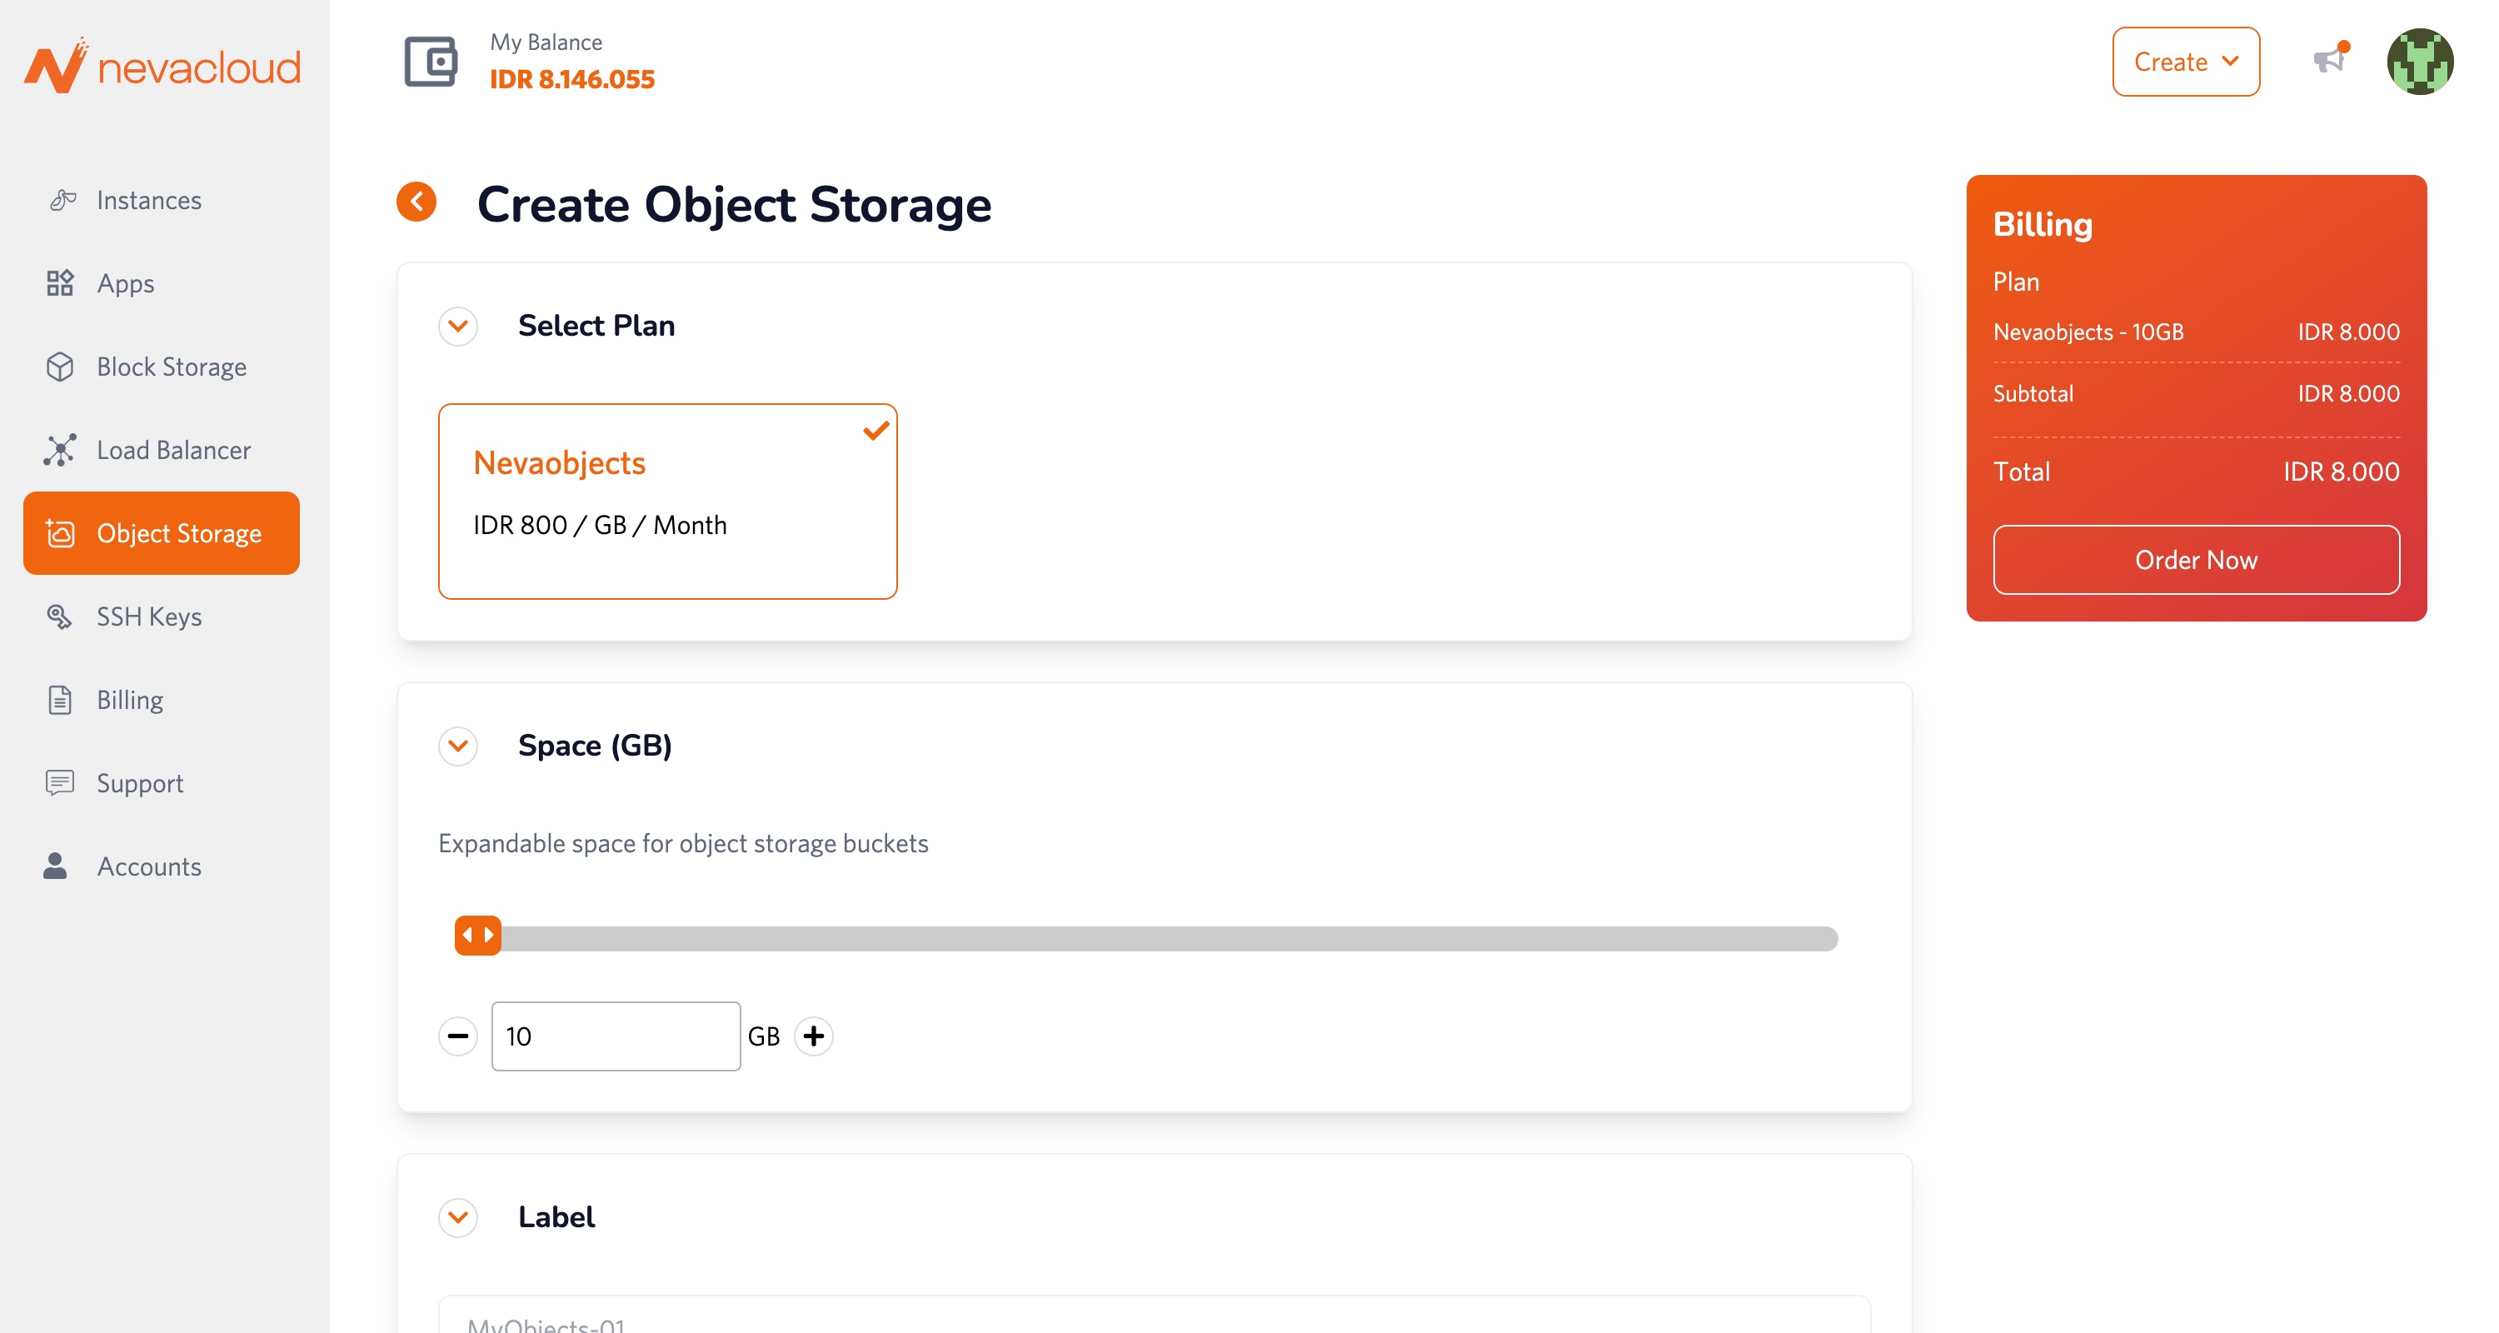Open the Support page
2499x1333 pixels.
click(139, 783)
